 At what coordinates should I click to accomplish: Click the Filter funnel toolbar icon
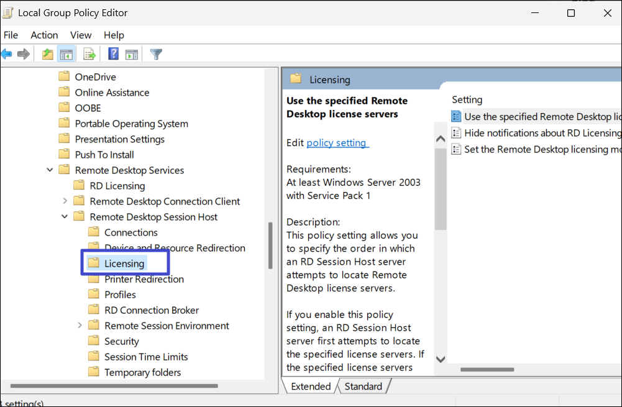(156, 55)
